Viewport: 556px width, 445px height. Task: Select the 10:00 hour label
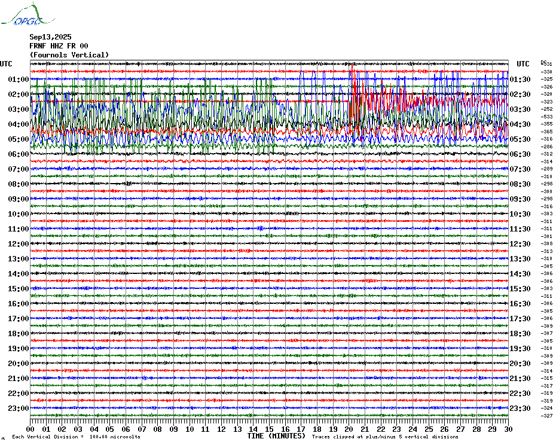point(19,214)
